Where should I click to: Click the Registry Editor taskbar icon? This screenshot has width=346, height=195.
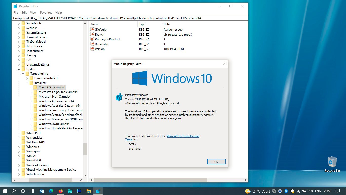point(98,191)
